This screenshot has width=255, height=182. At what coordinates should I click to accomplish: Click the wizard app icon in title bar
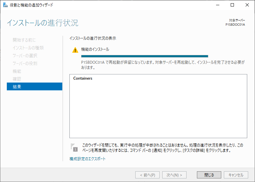(x=6, y=5)
